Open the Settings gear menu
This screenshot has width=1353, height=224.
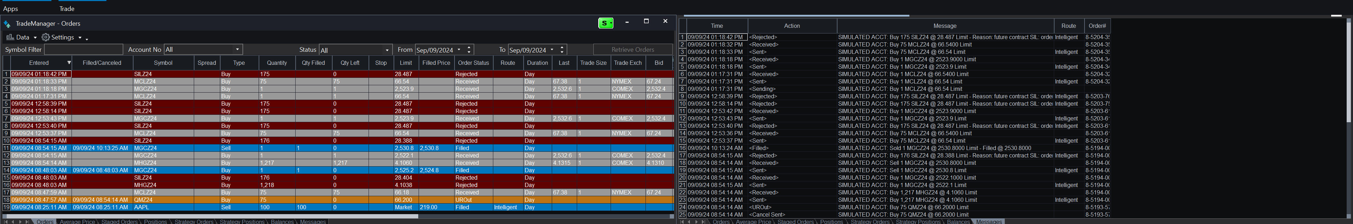(x=46, y=37)
